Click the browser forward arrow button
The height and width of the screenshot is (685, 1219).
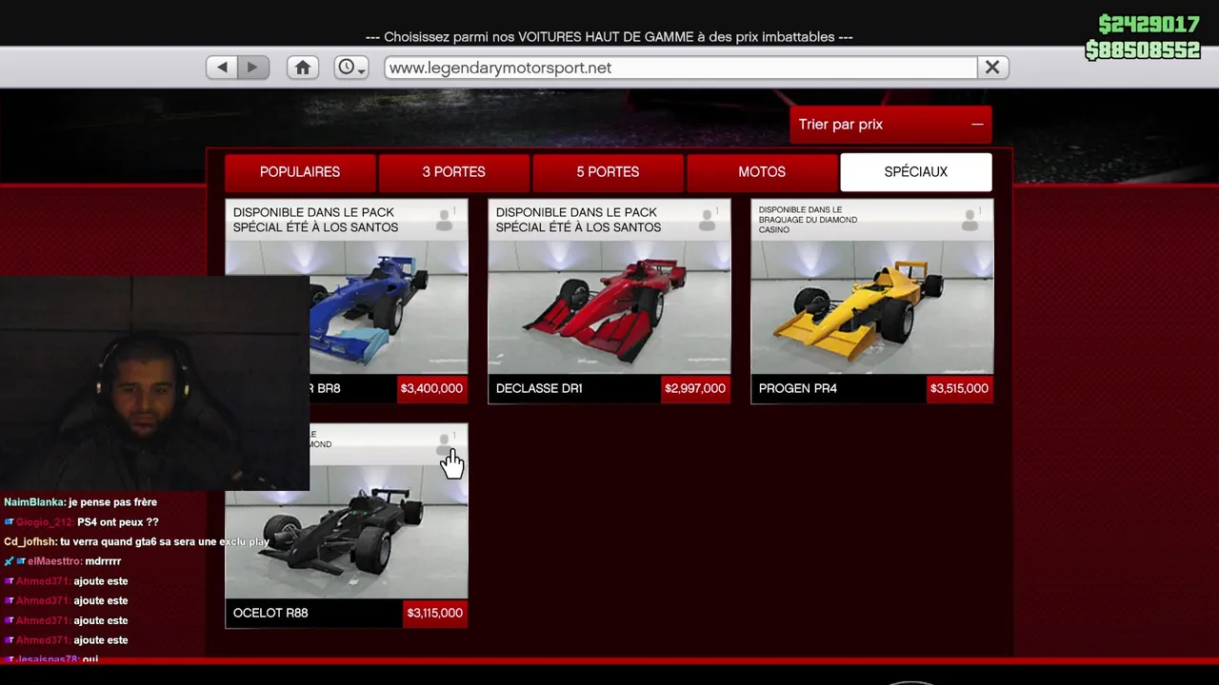[x=252, y=68]
